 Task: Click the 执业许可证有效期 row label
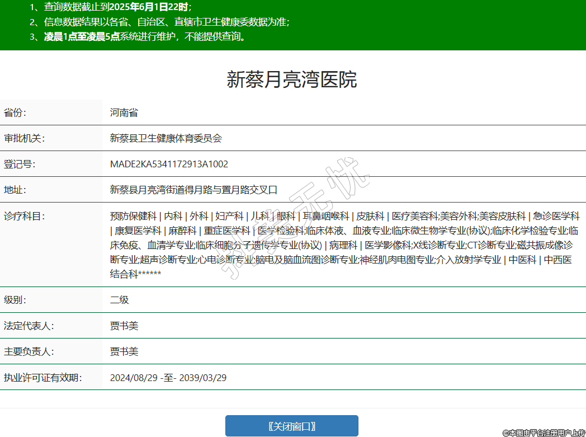[42, 378]
